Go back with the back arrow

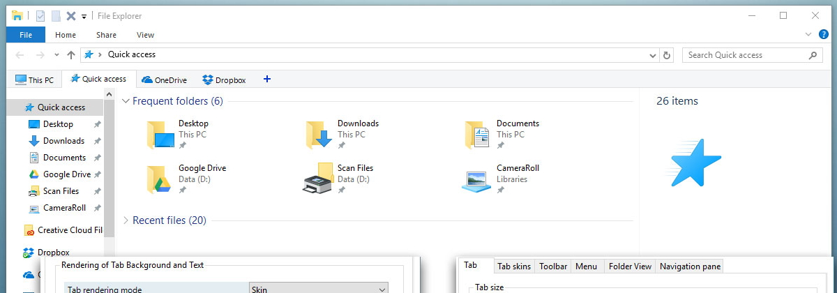click(20, 55)
